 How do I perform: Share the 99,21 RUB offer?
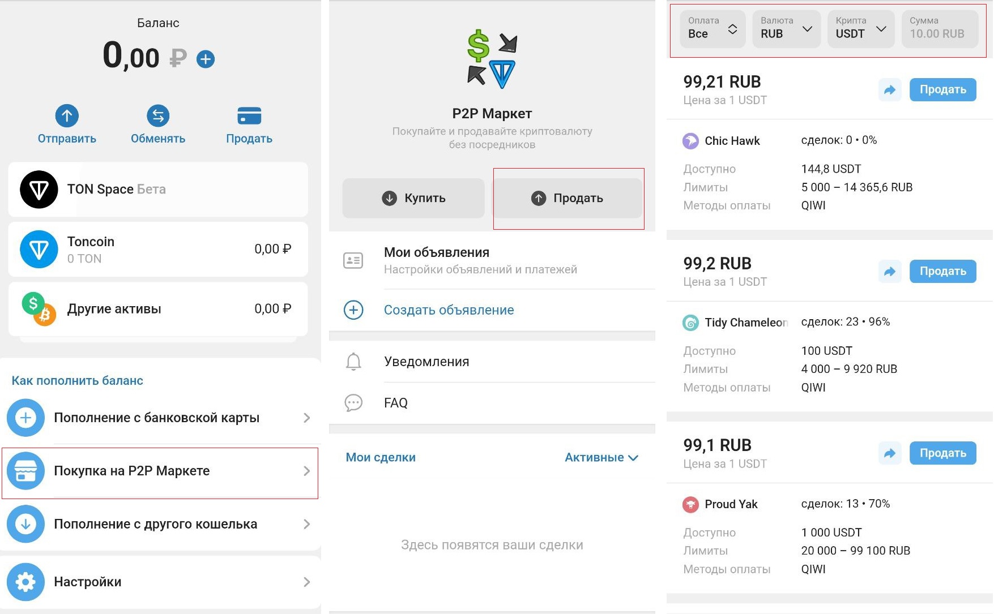[890, 90]
